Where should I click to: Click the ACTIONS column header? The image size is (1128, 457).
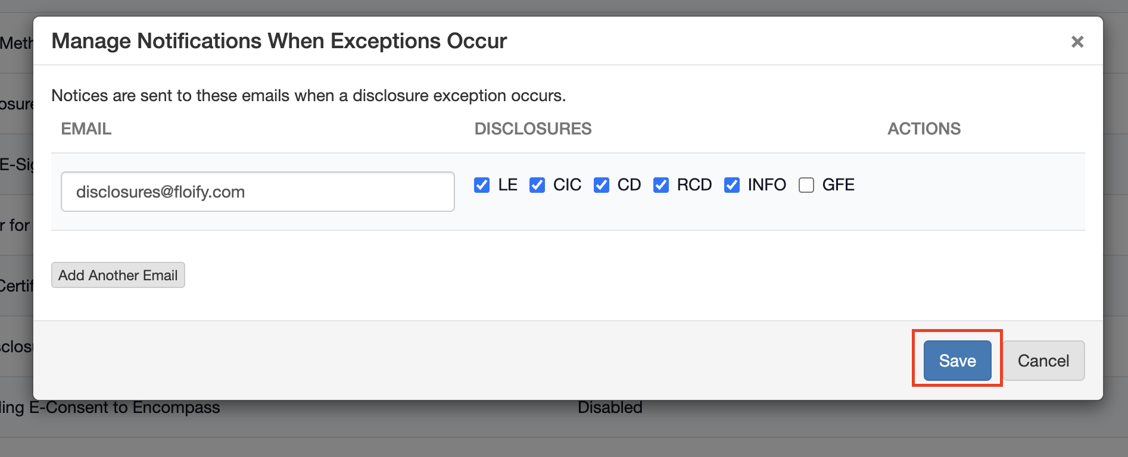[x=924, y=129]
